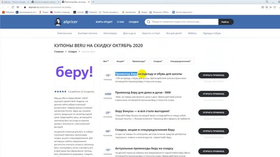Open title Промокод Беру для дома и дачи
The image size is (280, 157).
point(143,92)
